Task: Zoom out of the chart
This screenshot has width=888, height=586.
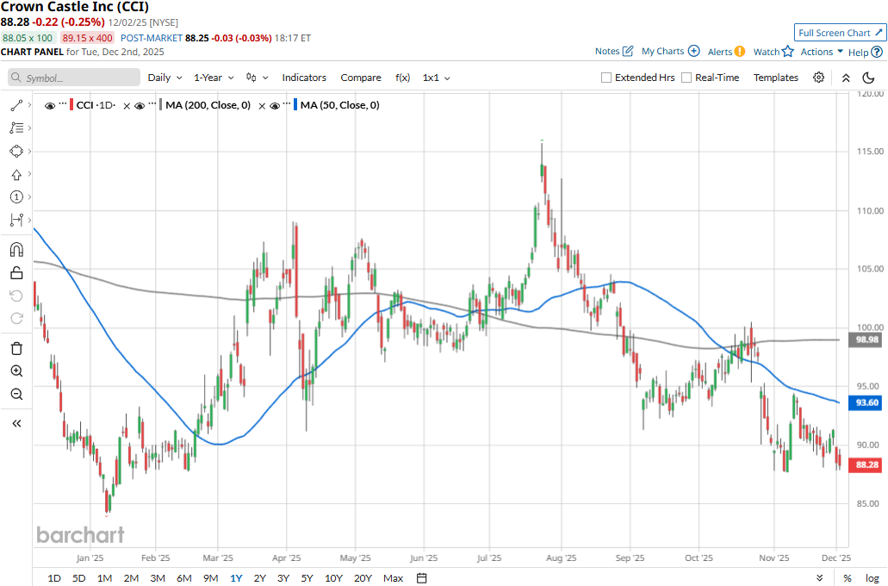Action: click(16, 394)
